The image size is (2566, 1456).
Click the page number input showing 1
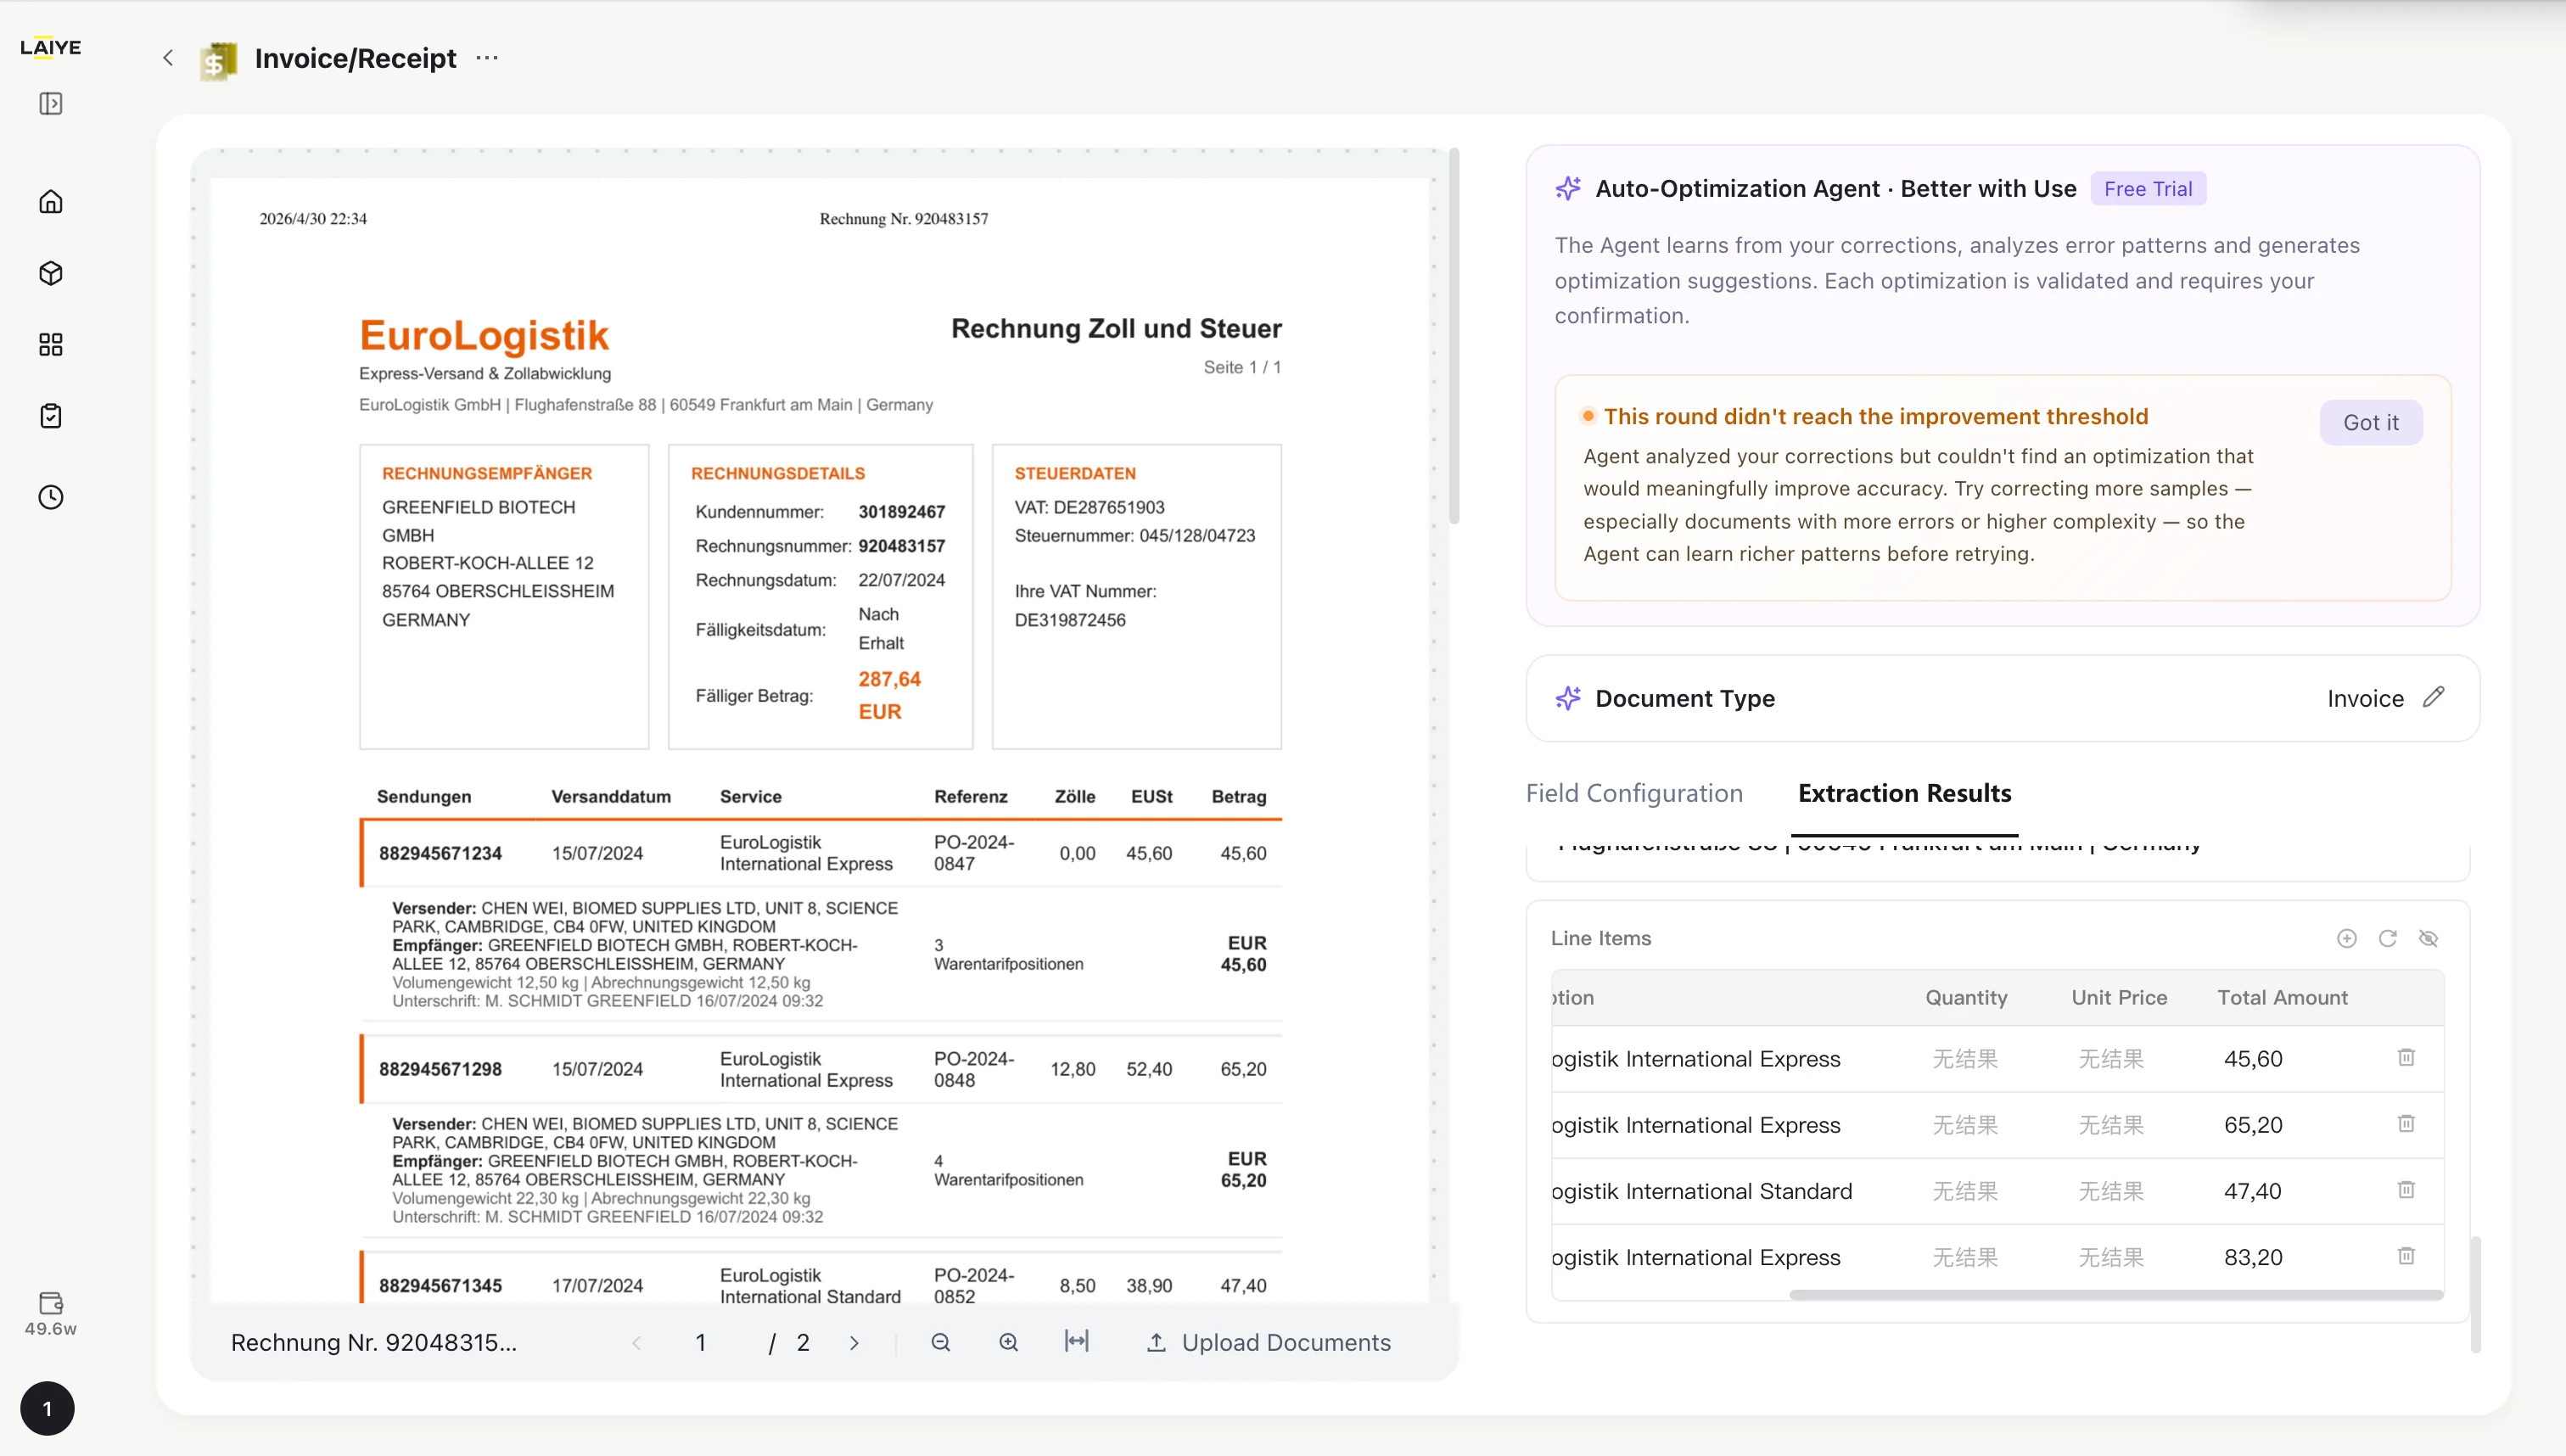(x=701, y=1342)
